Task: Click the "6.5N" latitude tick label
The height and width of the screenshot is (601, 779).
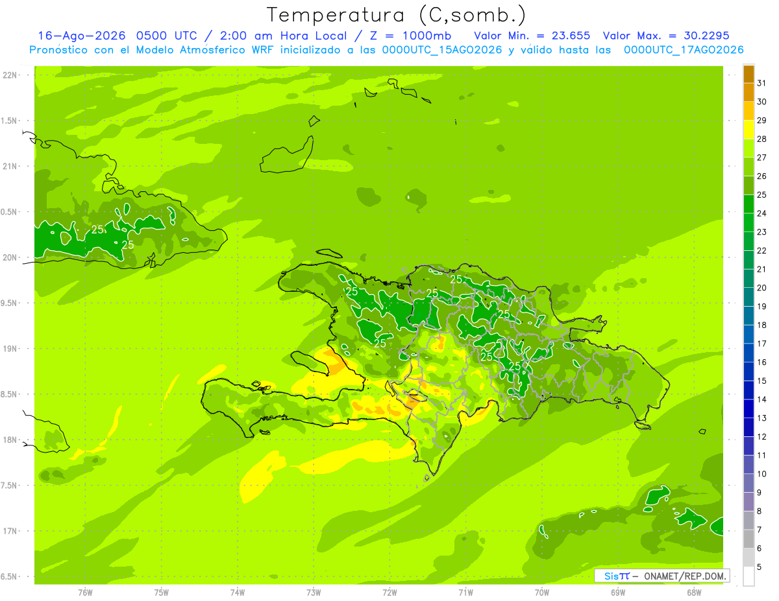Action: pos(10,576)
